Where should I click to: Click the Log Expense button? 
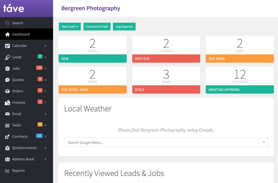pos(124,27)
